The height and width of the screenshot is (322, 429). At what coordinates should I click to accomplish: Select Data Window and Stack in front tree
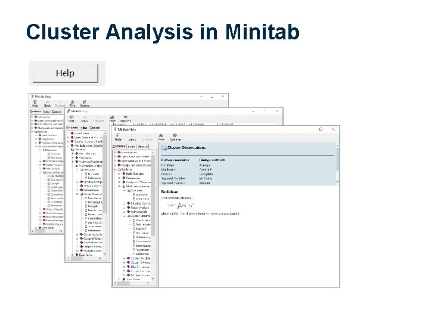point(136,161)
